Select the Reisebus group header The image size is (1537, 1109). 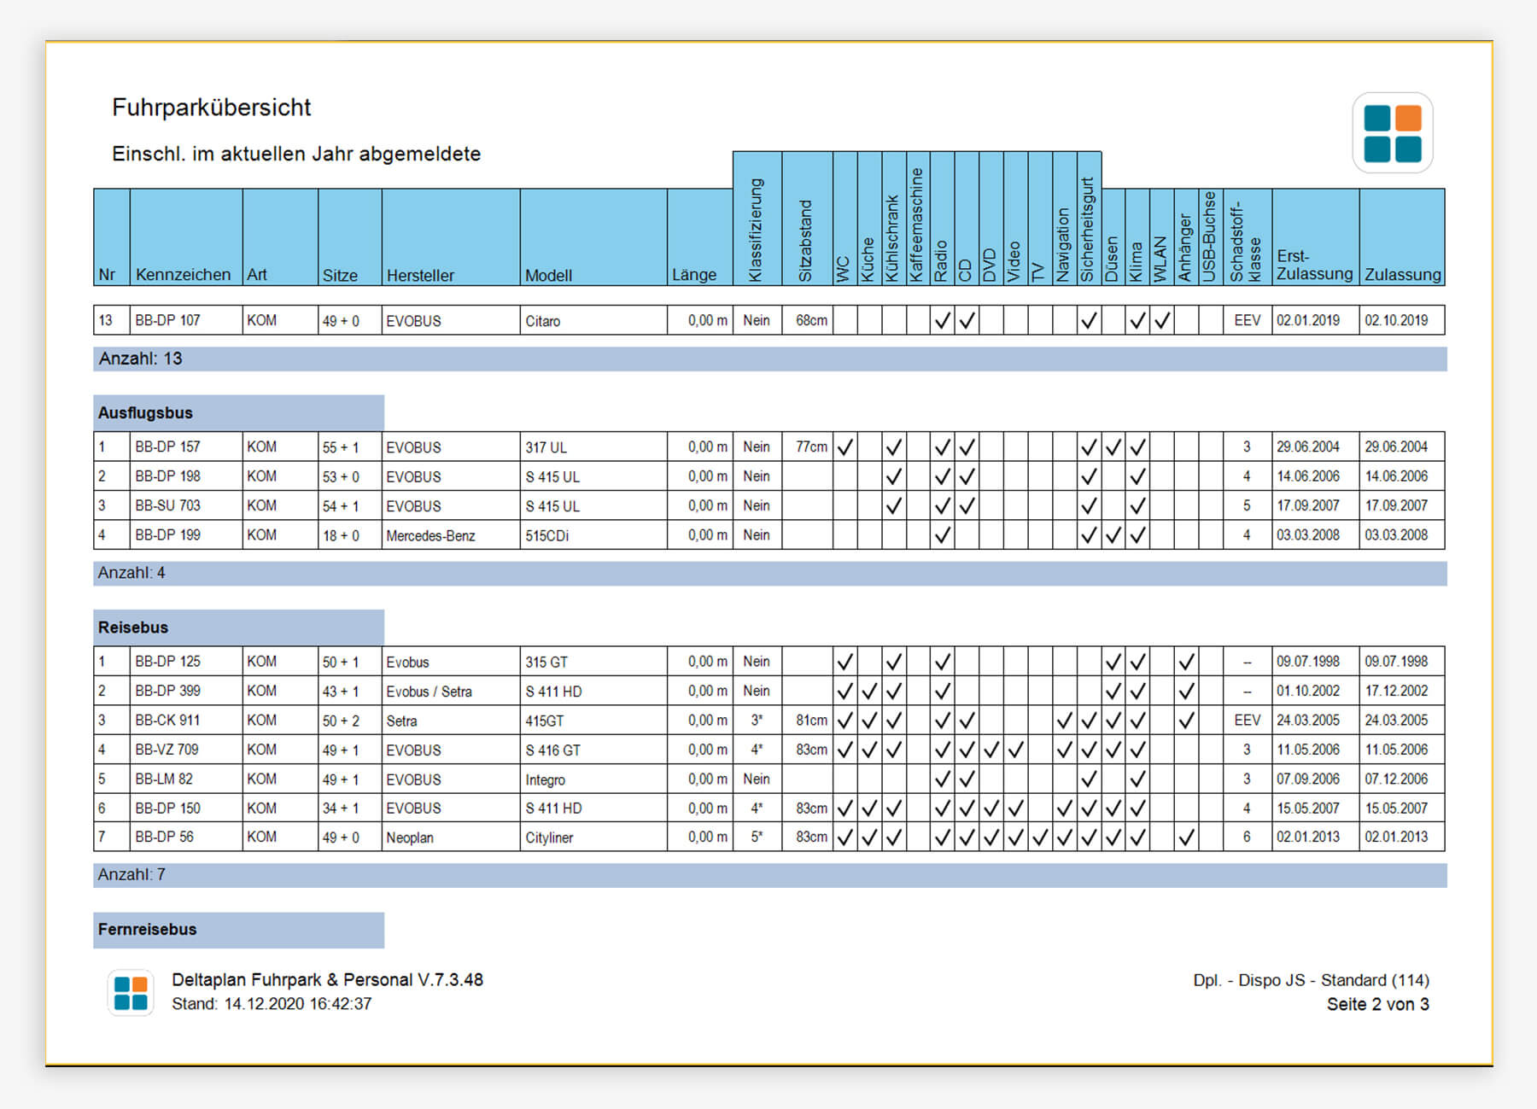coord(133,627)
